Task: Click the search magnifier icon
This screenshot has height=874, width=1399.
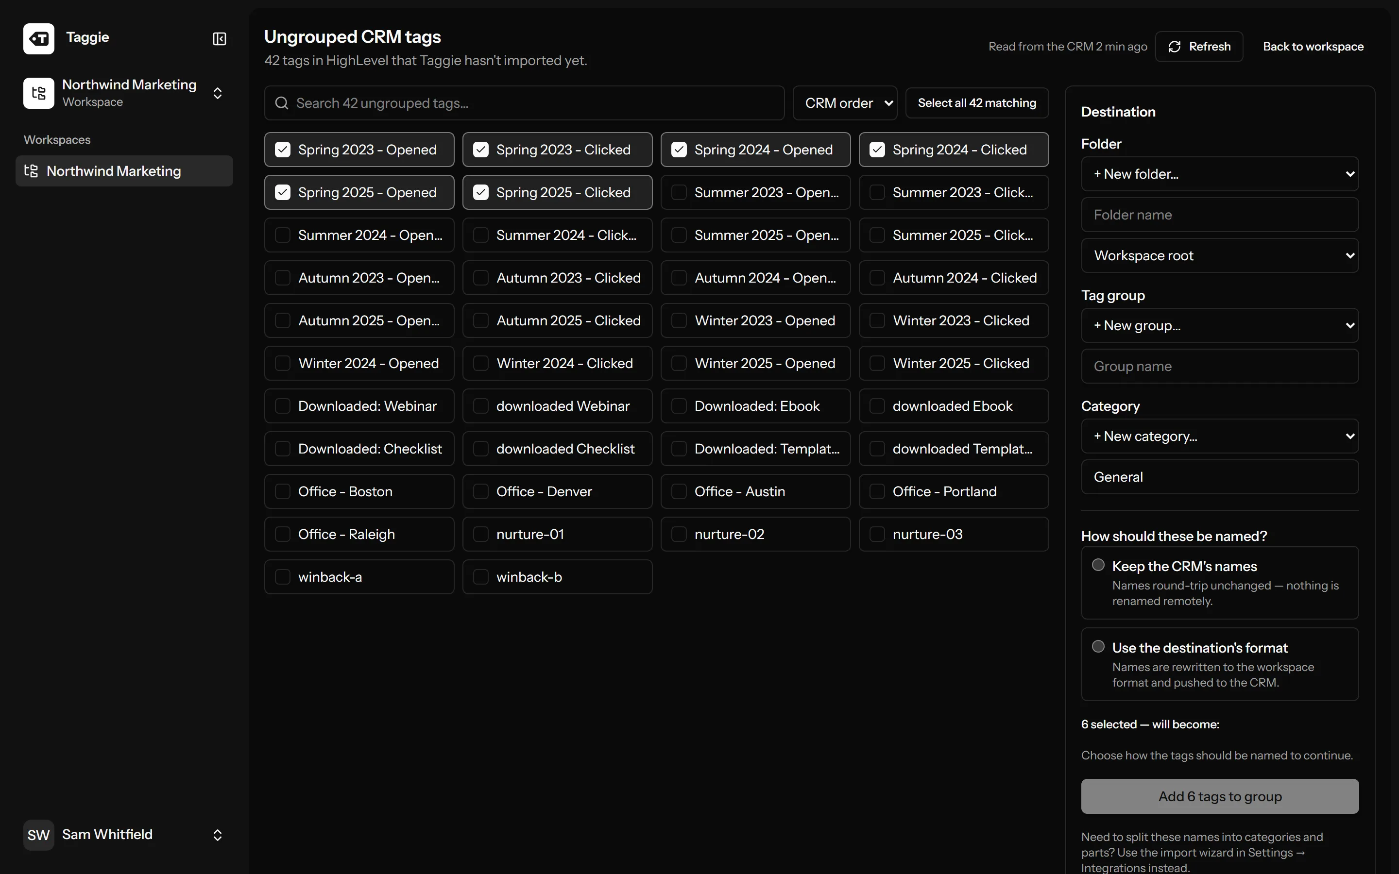Action: coord(282,103)
